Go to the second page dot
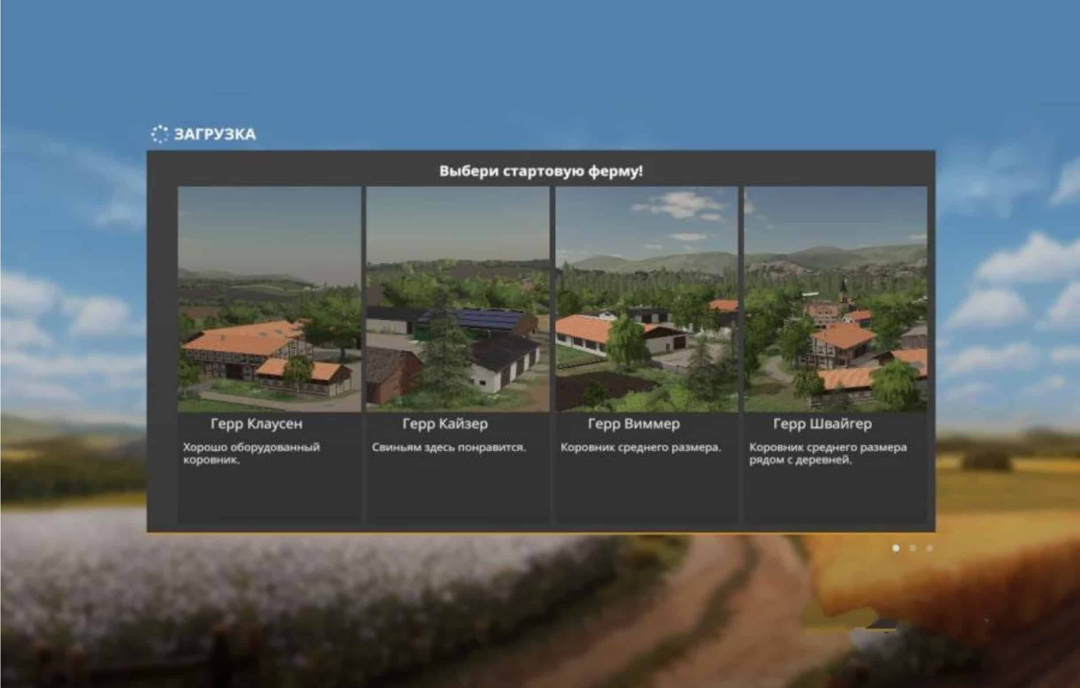The height and width of the screenshot is (688, 1080). [x=912, y=548]
